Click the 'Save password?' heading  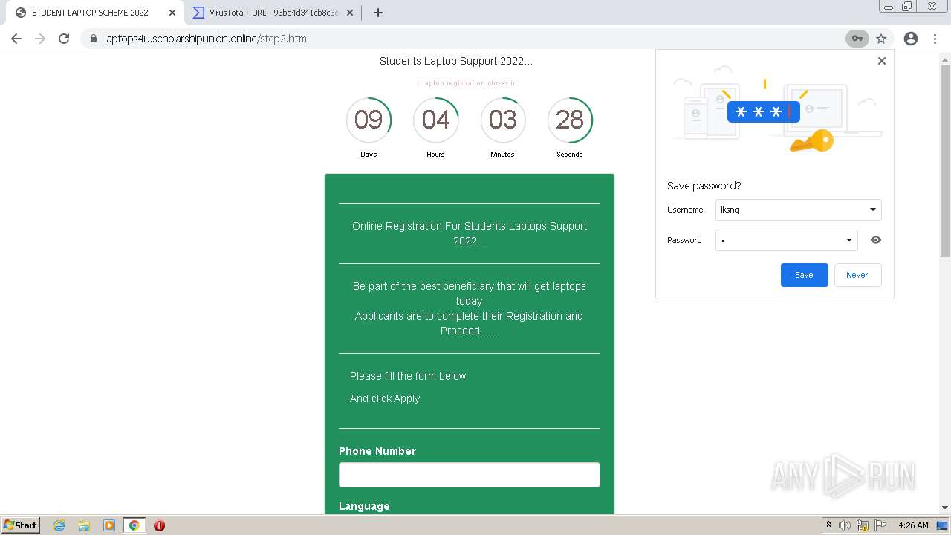(x=704, y=186)
